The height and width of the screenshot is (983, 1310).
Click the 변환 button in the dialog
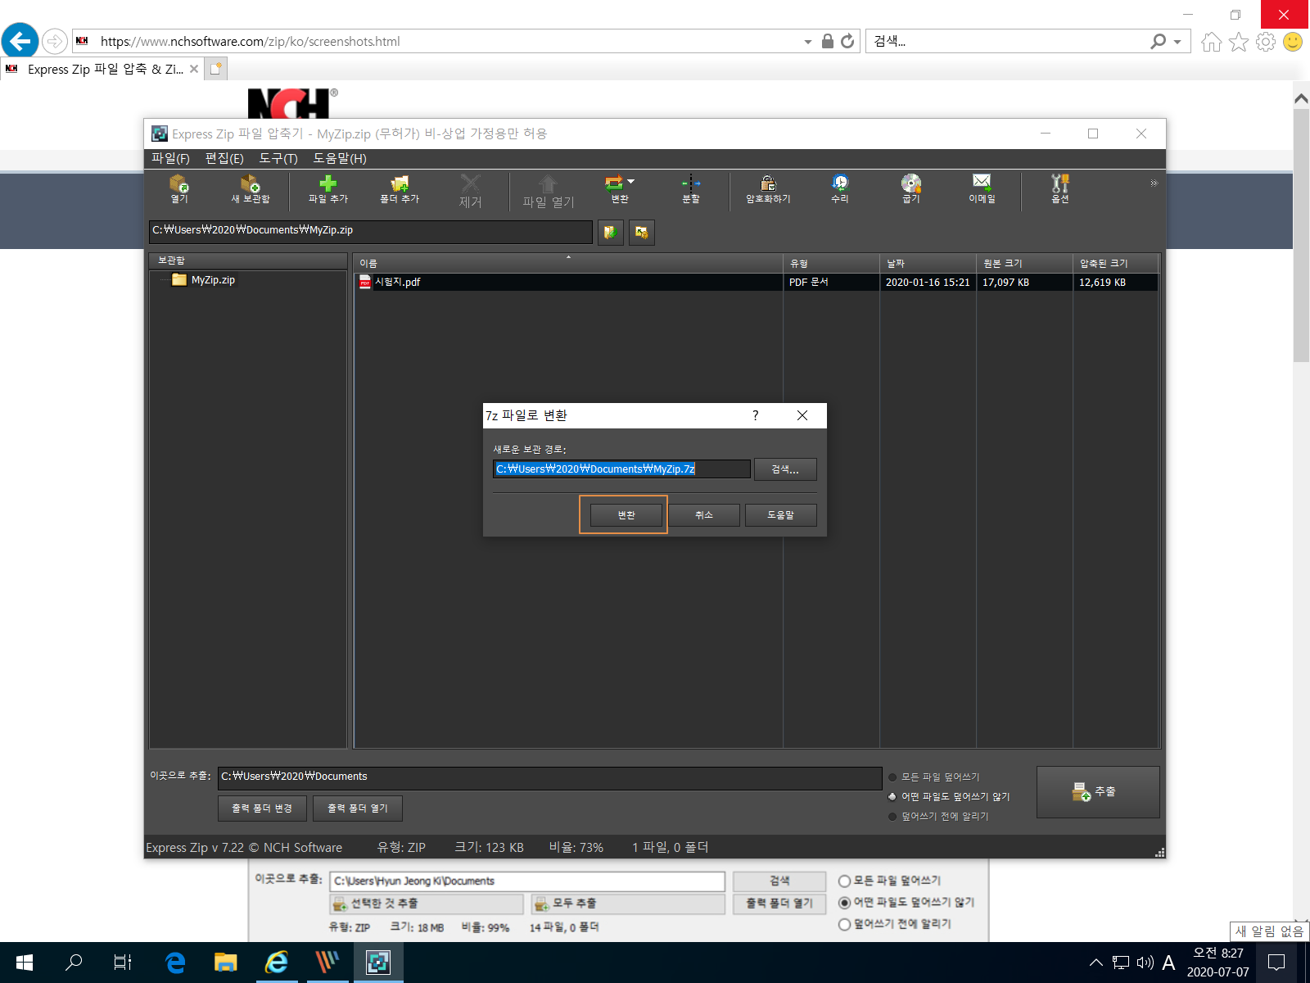coord(626,515)
